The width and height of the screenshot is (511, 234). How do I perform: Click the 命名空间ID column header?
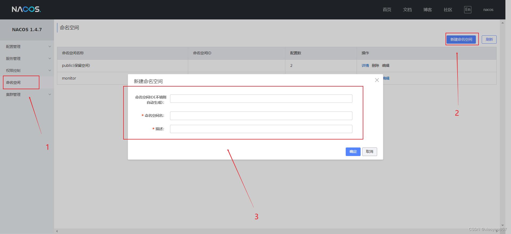click(x=237, y=53)
